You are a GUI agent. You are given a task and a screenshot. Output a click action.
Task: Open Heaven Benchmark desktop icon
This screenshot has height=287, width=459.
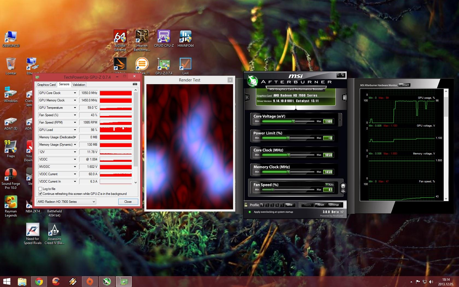(142, 40)
